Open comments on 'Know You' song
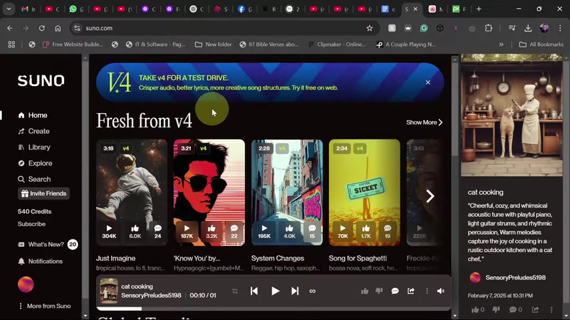 coord(234,231)
